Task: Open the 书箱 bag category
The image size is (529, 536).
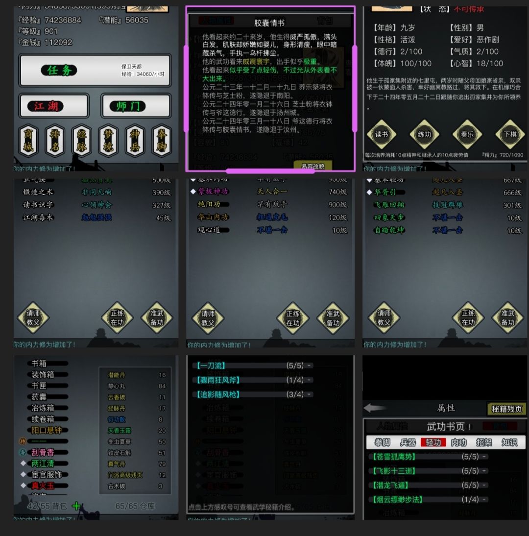Action: point(48,364)
